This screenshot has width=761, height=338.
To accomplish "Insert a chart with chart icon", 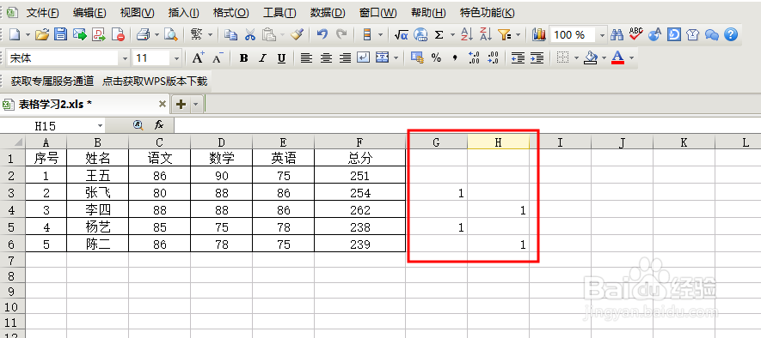I will 538,34.
